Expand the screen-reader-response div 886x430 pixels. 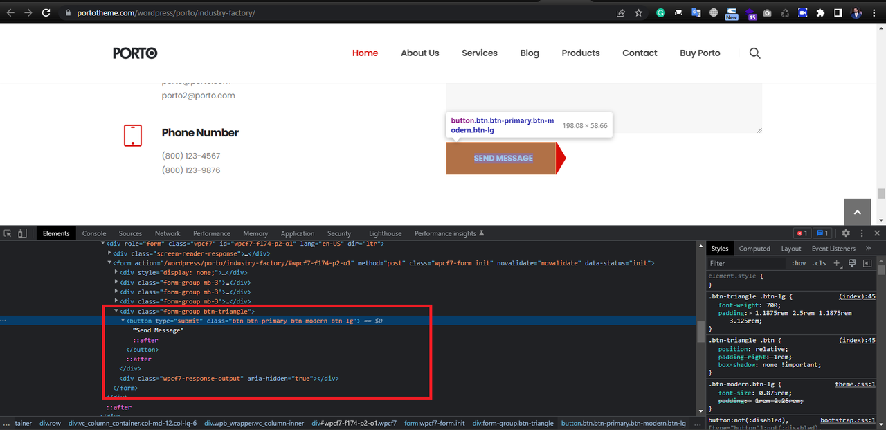pyautogui.click(x=109, y=253)
